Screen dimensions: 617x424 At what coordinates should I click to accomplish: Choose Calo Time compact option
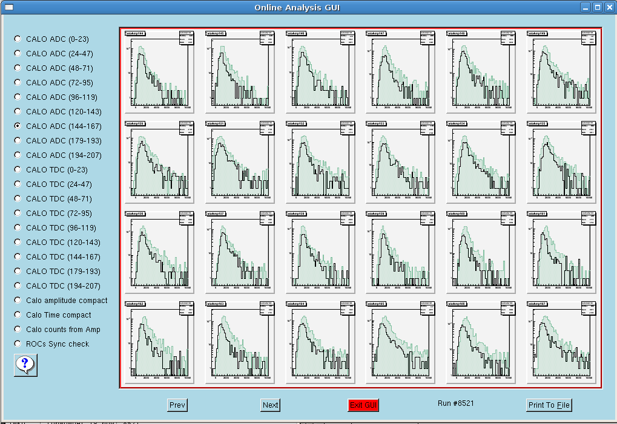[18, 315]
